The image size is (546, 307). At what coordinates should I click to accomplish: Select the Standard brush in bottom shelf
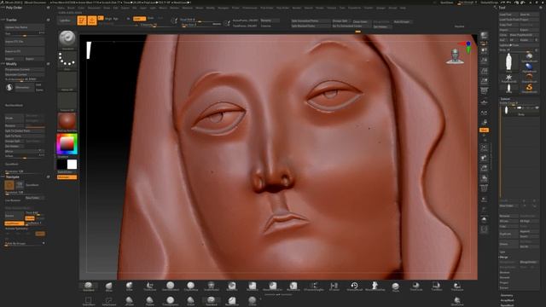click(x=89, y=287)
